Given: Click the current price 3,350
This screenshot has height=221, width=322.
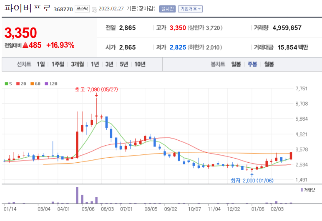Looking at the screenshot, I should [x=20, y=33].
